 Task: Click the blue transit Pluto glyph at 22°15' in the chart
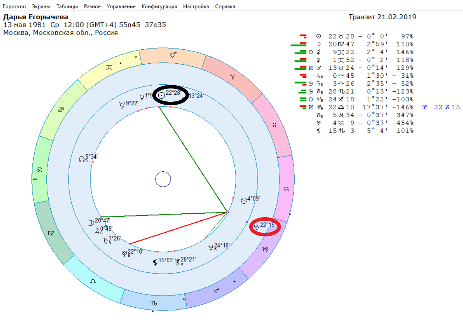257,227
